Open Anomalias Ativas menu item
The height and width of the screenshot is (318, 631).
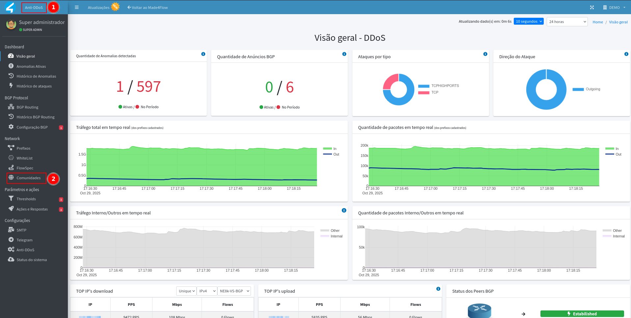tap(31, 66)
